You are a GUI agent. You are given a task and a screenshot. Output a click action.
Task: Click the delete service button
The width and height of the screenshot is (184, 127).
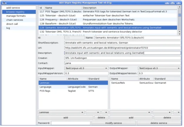[x=159, y=123]
